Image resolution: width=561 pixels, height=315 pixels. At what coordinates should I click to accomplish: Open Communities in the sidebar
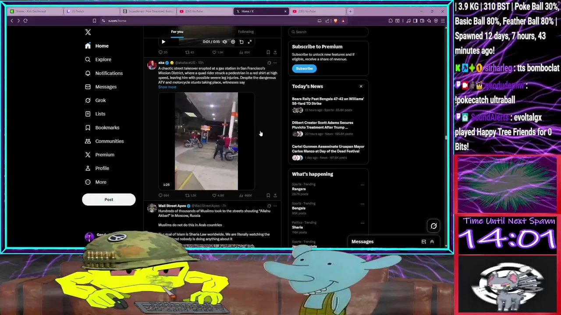pos(104,141)
